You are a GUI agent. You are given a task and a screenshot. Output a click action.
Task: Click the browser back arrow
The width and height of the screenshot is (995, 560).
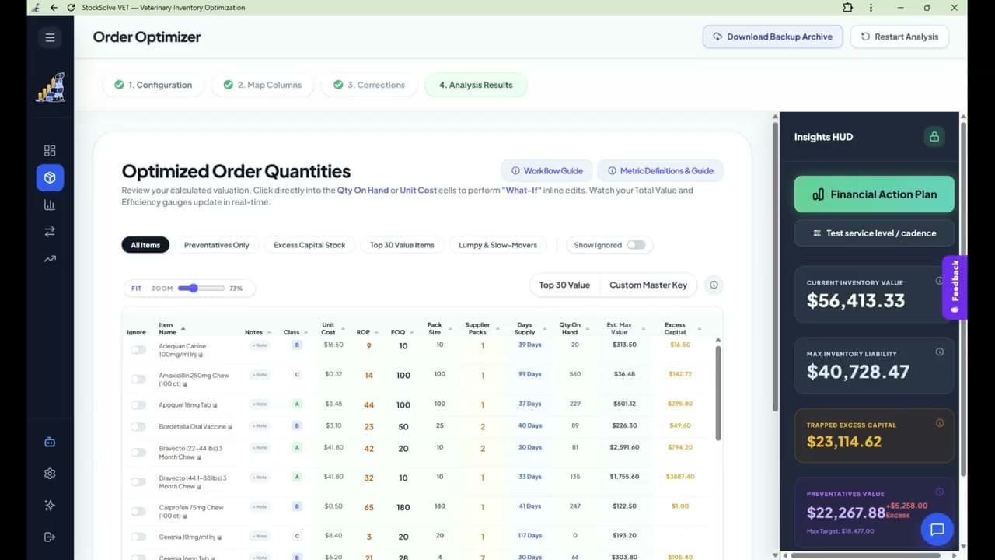click(x=54, y=8)
